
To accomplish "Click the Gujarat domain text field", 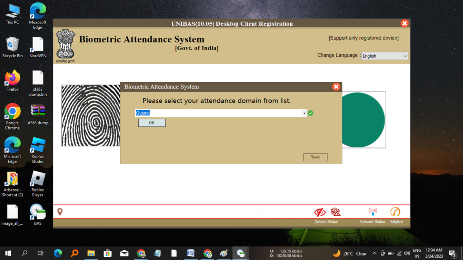I will tap(219, 113).
